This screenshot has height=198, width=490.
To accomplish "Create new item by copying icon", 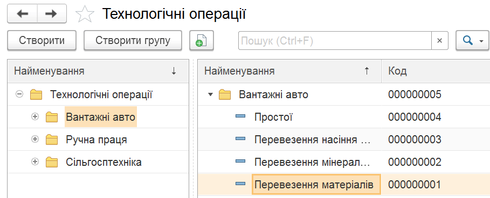I will [202, 40].
